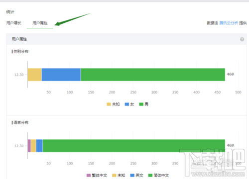Click the 统计 page title
Image resolution: width=249 pixels, height=179 pixels.
click(x=10, y=12)
